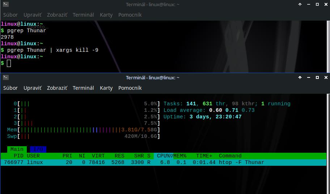The height and width of the screenshot is (194, 330).
Task: Click the terminal icon in the htop window title bar
Action: pyautogui.click(x=5, y=77)
